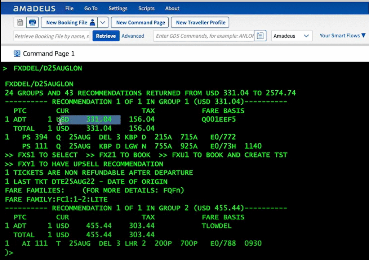Click the TICKETS ARE NON REFUNDABLE line

99,173
